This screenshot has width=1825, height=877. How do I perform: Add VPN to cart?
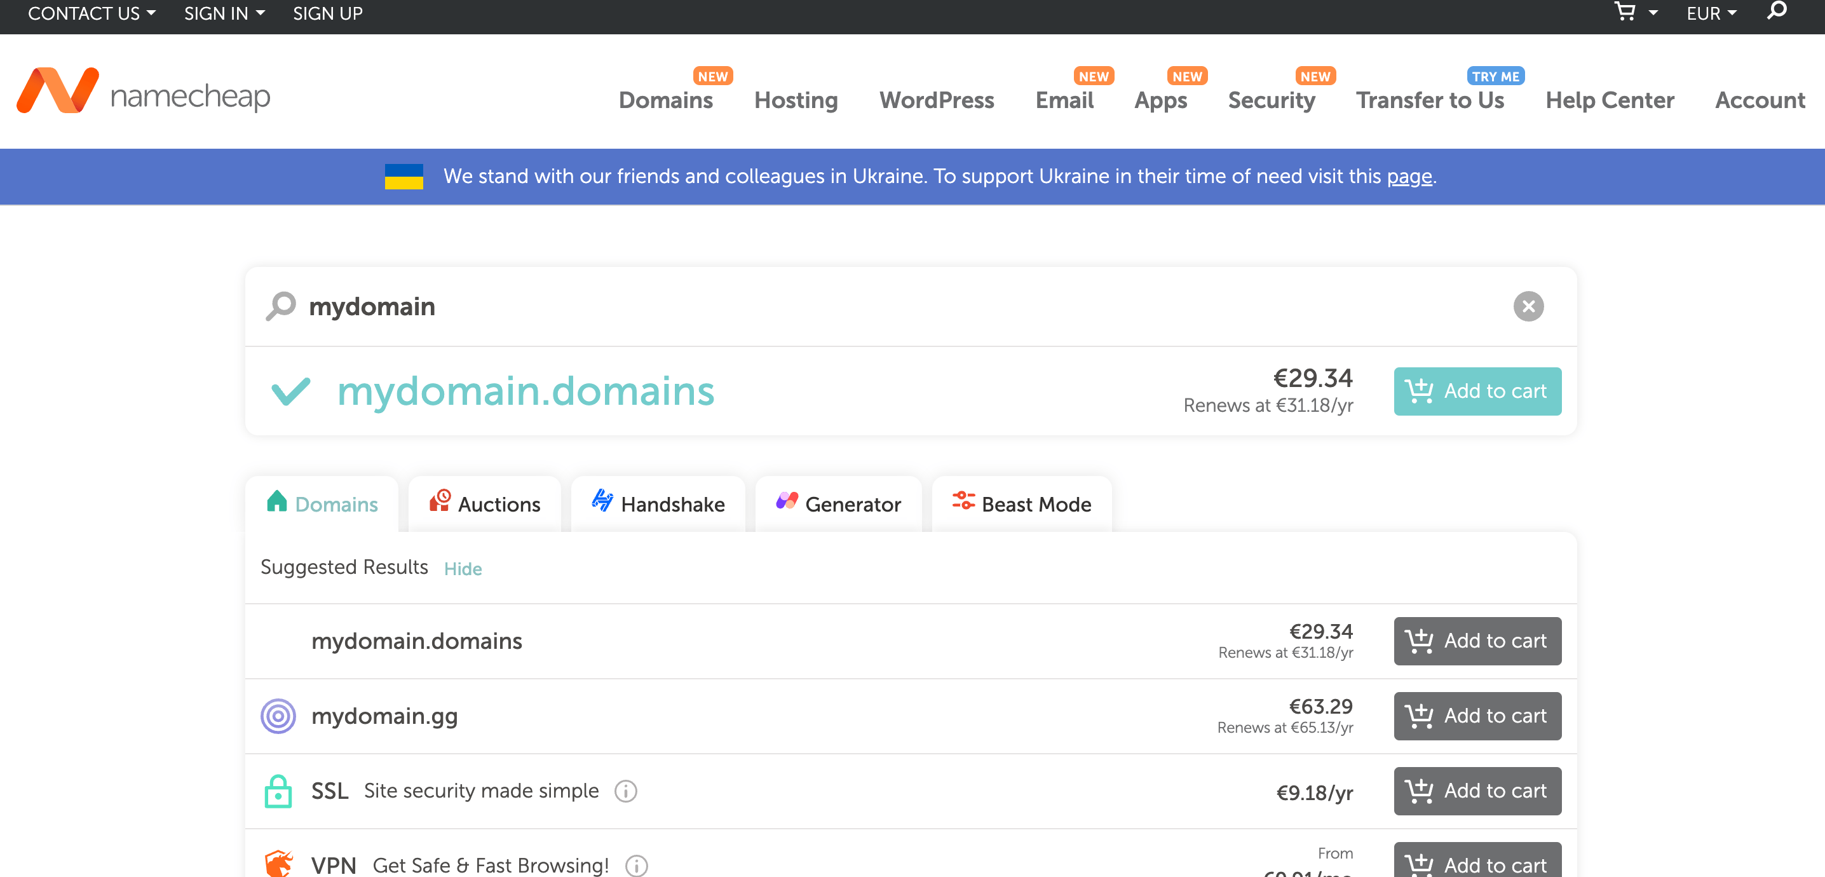point(1477,860)
